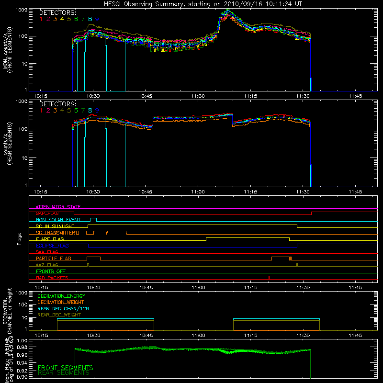Click the 10:30 time label under the rear segments plot
Screen dimensions: 383x383
point(93,192)
